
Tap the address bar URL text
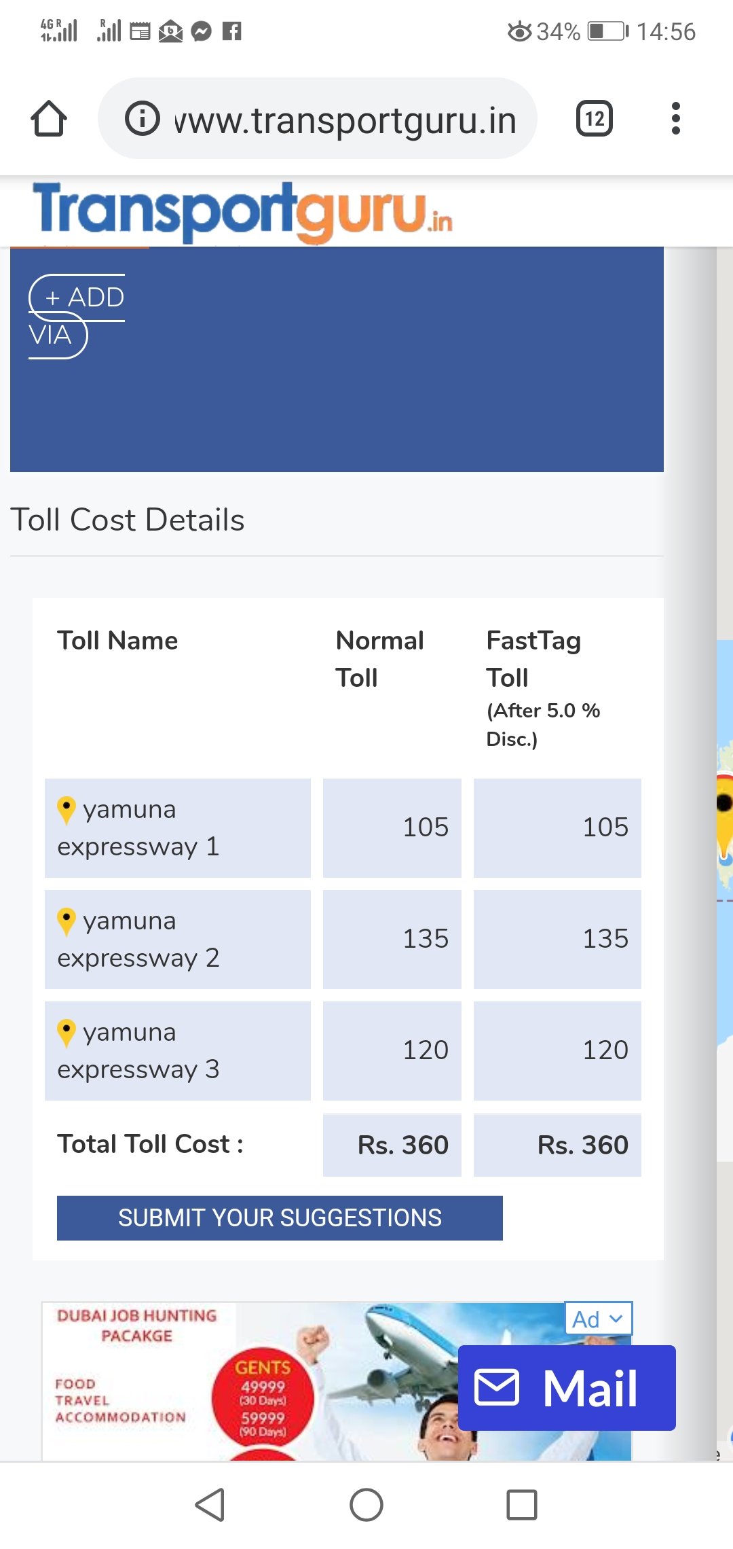(346, 121)
